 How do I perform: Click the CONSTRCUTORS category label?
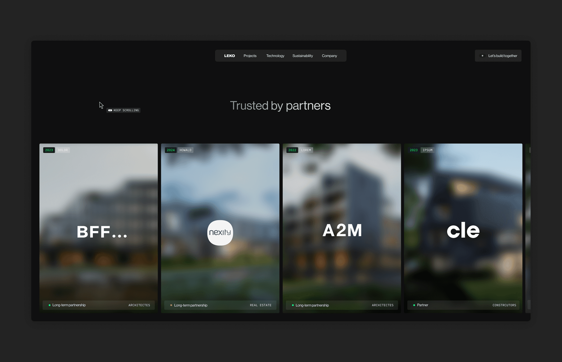(x=504, y=305)
